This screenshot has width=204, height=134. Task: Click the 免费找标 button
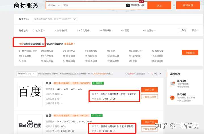coord(190,53)
